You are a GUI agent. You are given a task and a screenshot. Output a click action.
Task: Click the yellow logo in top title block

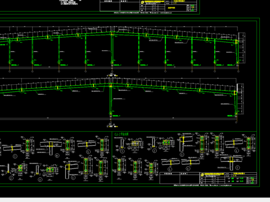[x=142, y=2]
